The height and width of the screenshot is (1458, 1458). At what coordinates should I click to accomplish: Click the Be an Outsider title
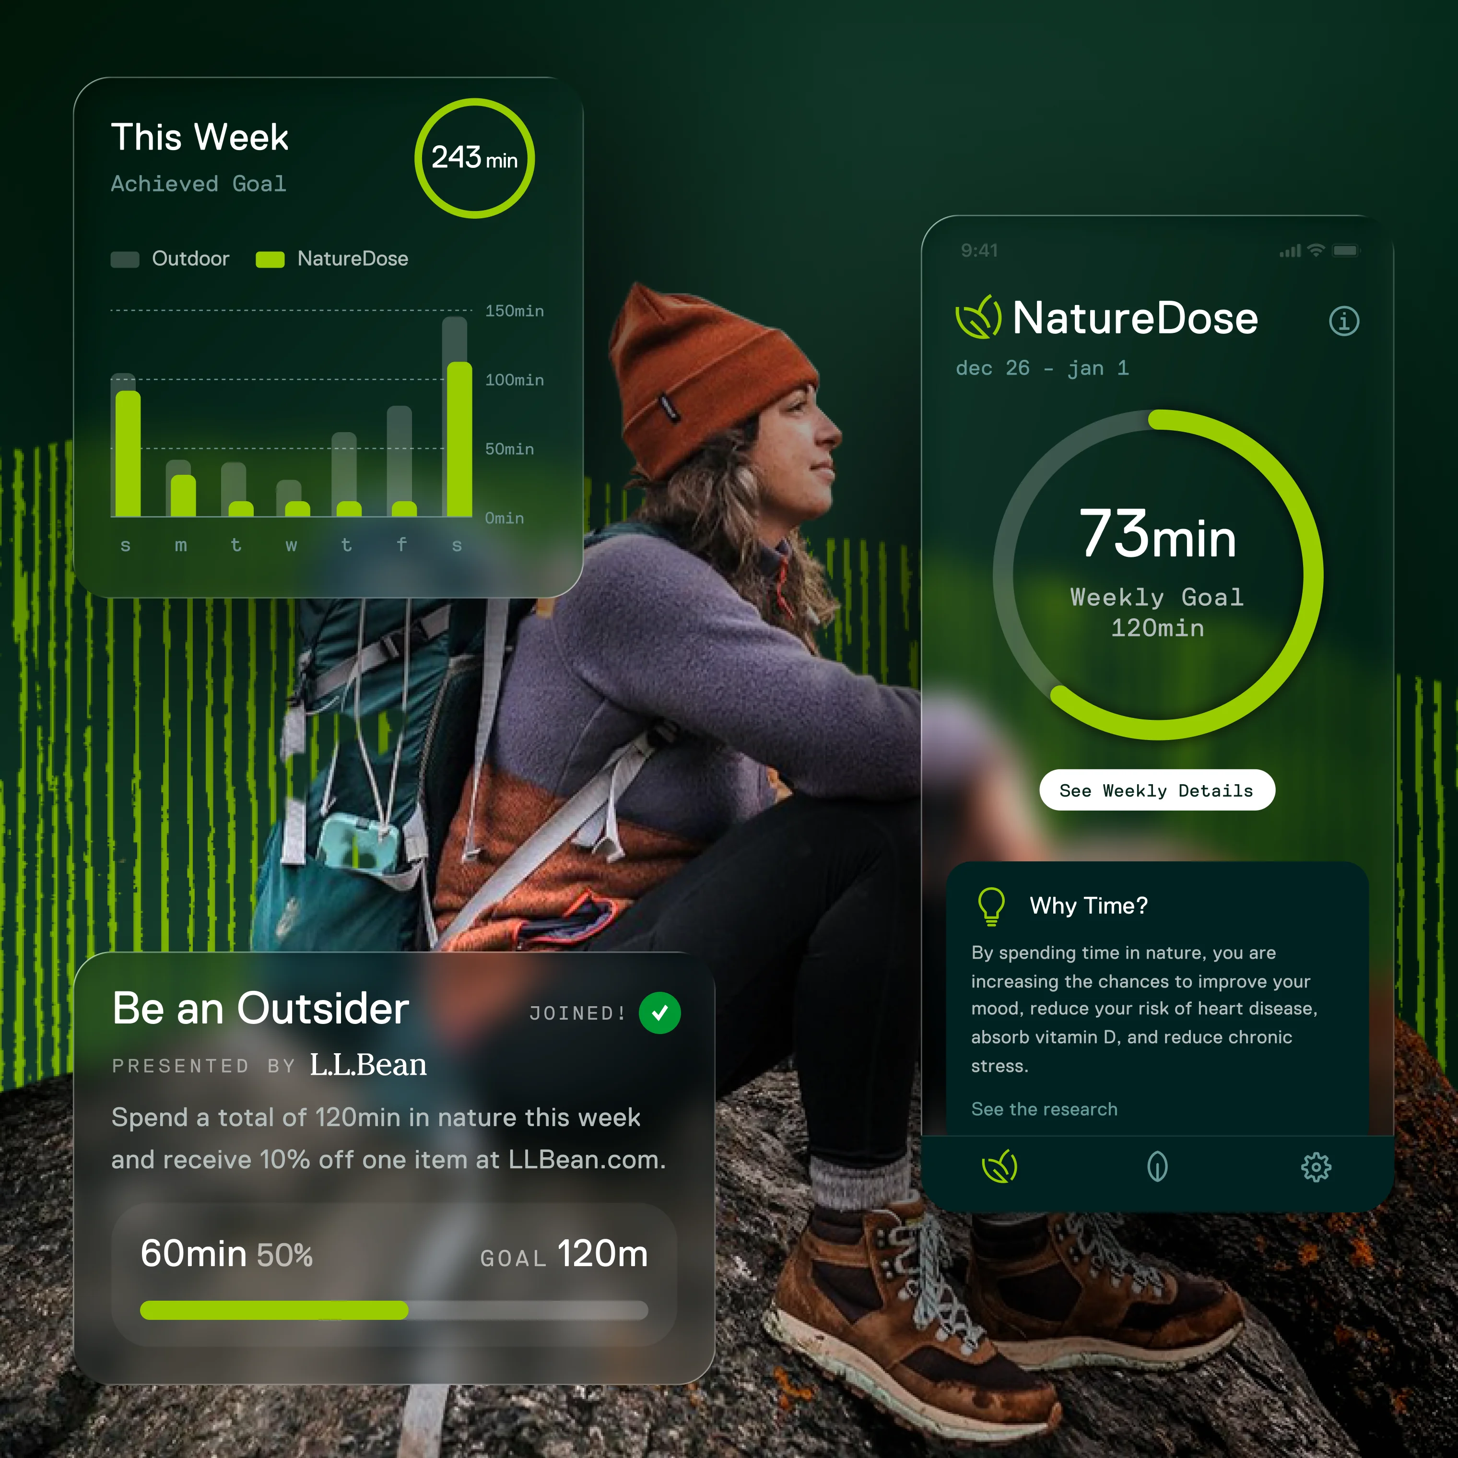tap(260, 1008)
